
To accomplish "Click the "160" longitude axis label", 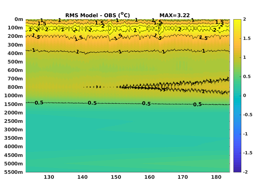I will tap(150, 177).
